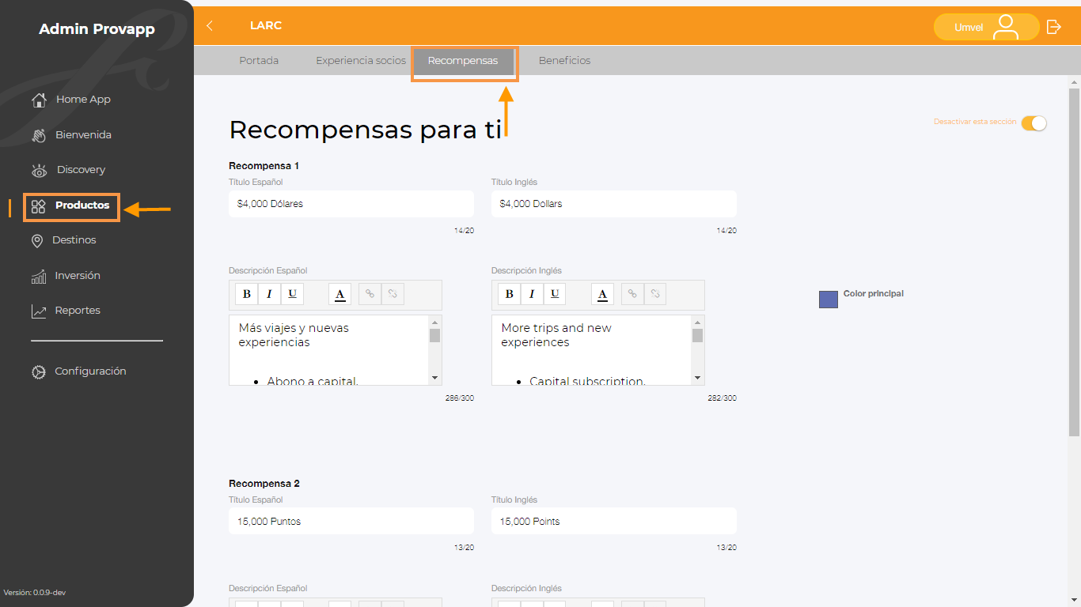Select the Recompensas tab
Viewport: 1081px width, 607px height.
click(x=463, y=61)
